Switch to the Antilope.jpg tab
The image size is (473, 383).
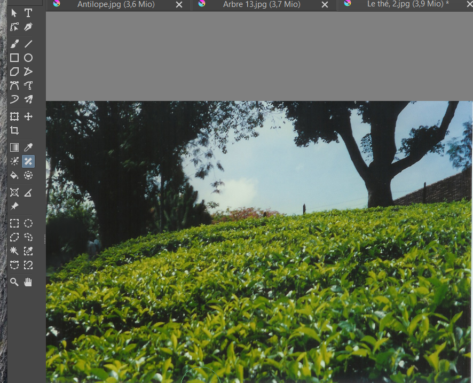[x=116, y=4]
